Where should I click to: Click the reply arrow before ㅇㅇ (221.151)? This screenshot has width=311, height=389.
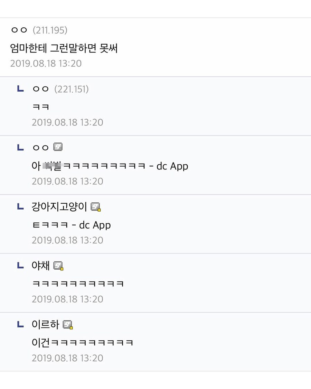point(20,89)
